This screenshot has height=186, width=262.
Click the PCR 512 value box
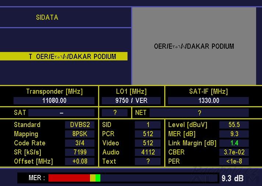point(148,134)
